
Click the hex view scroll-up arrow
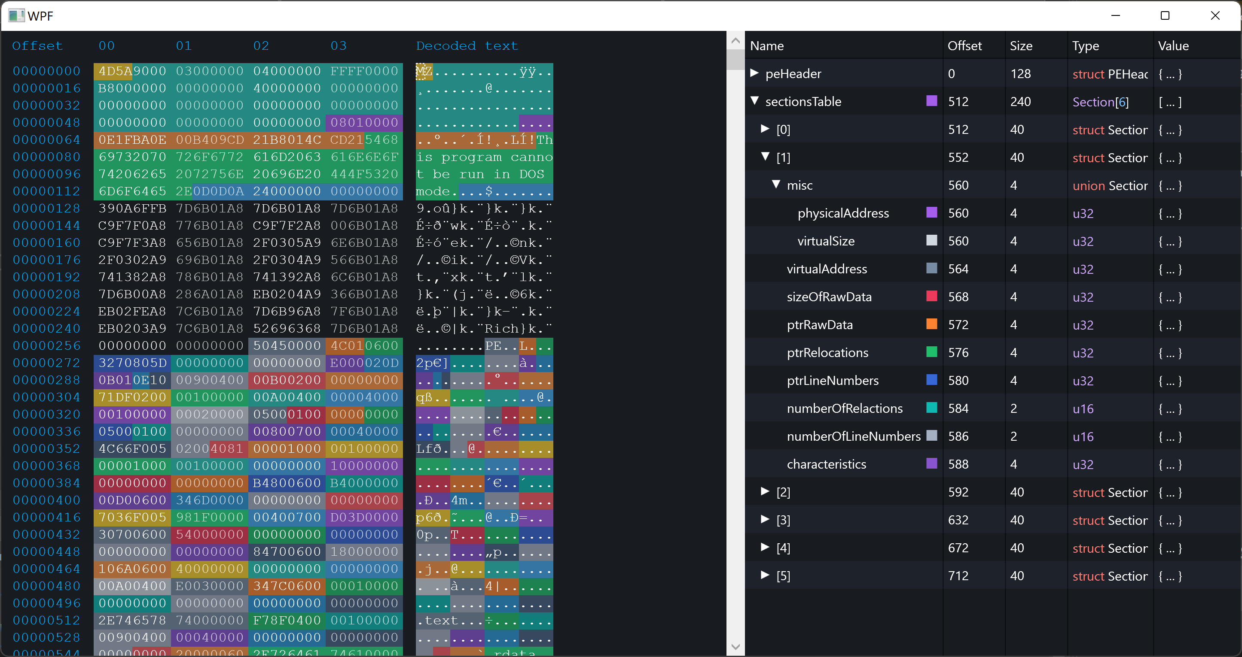[735, 42]
